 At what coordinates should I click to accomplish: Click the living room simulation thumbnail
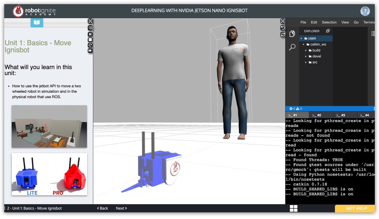pos(49,126)
